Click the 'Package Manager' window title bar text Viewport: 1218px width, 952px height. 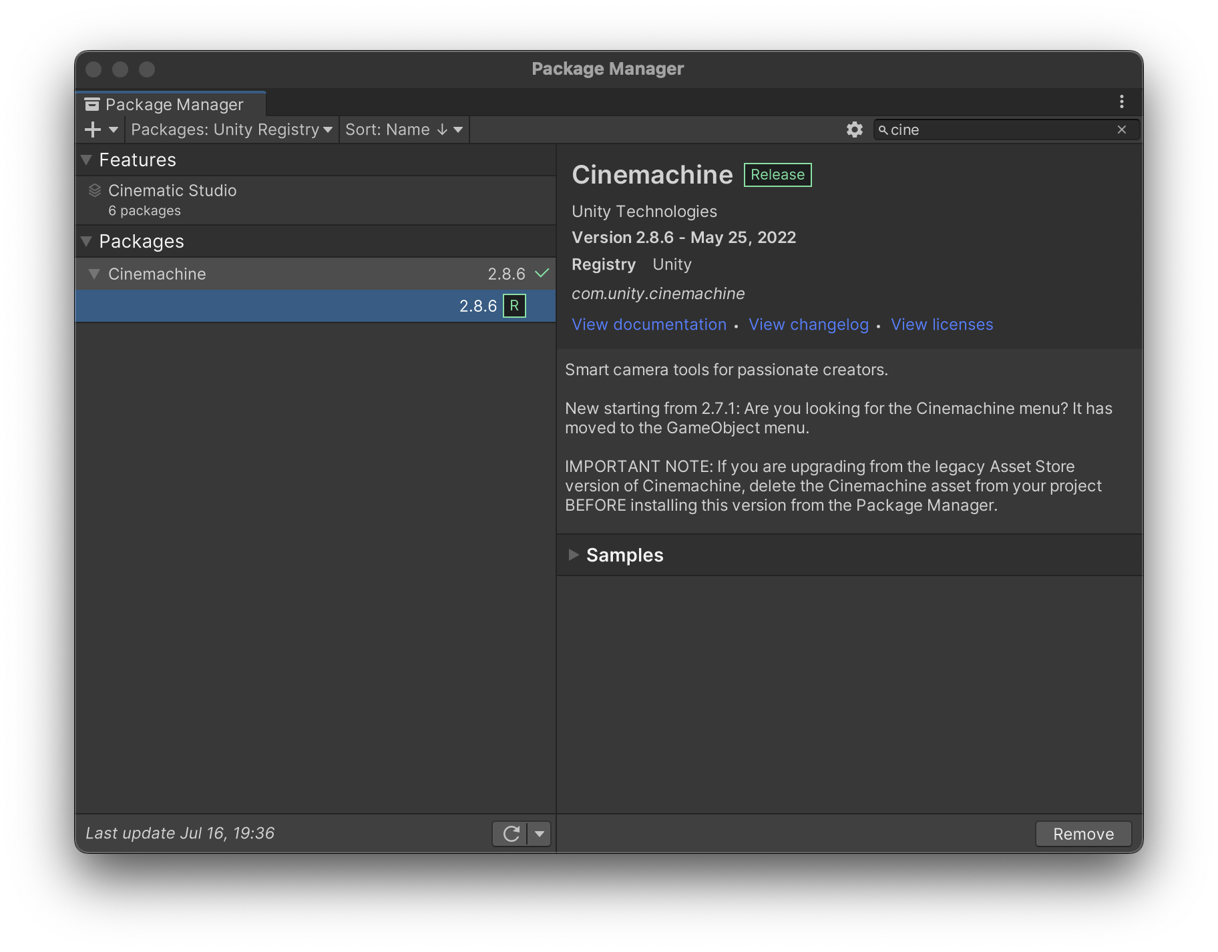pos(608,69)
